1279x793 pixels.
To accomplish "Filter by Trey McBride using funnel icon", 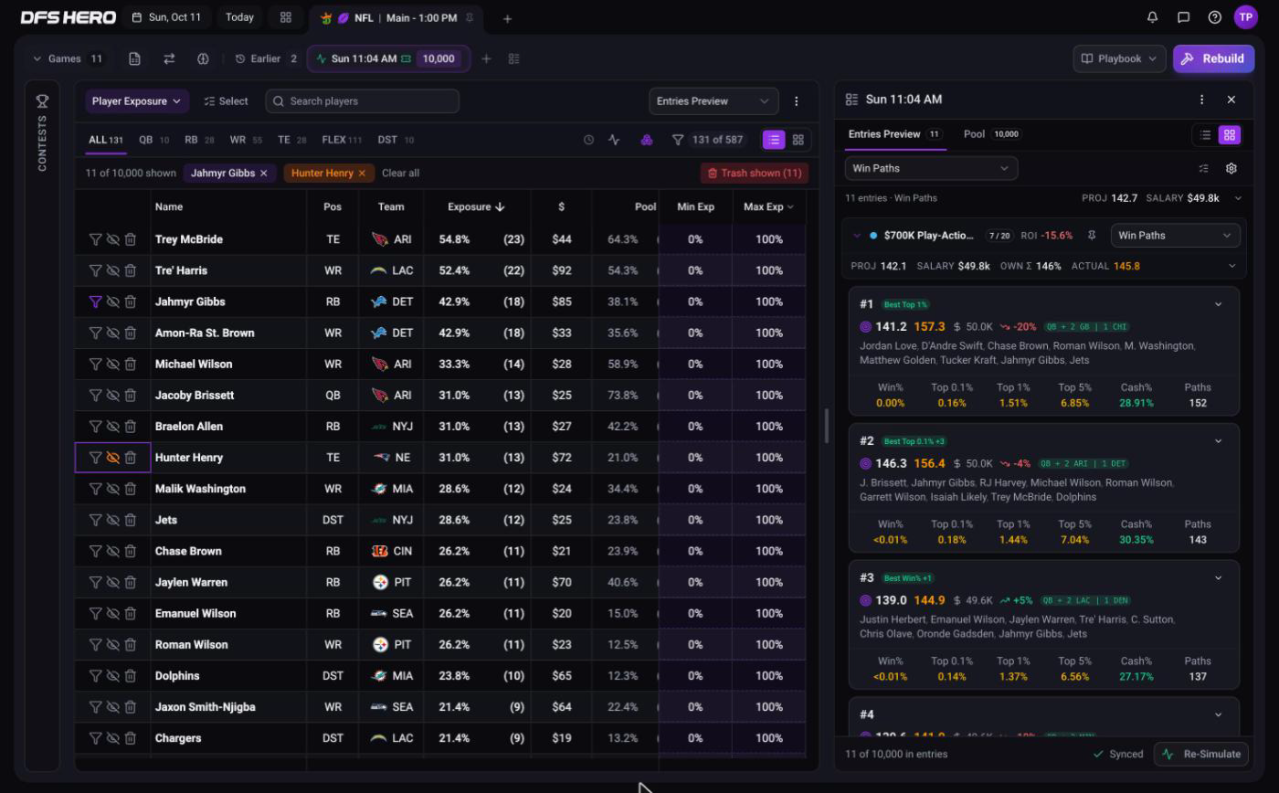I will 95,239.
